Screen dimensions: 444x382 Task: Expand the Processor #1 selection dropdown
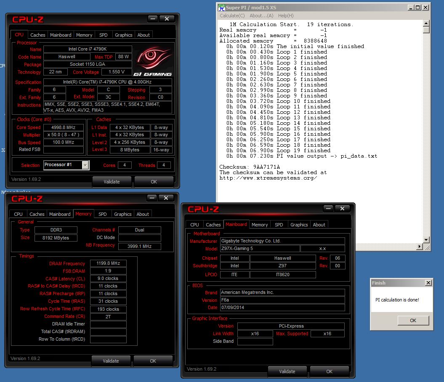[85, 165]
